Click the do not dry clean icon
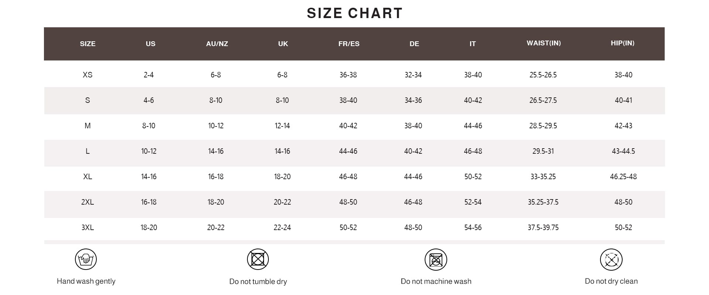The width and height of the screenshot is (709, 295). pos(611,260)
